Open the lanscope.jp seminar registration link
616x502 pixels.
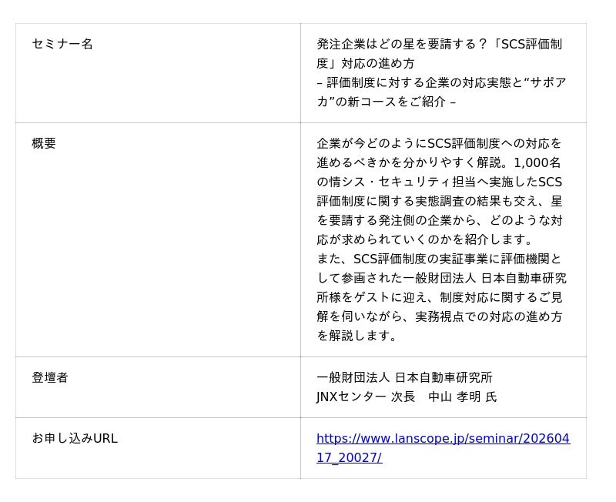(x=443, y=439)
